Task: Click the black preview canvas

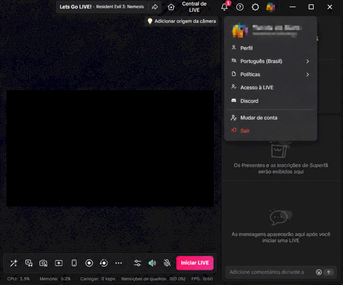Action: point(110,148)
